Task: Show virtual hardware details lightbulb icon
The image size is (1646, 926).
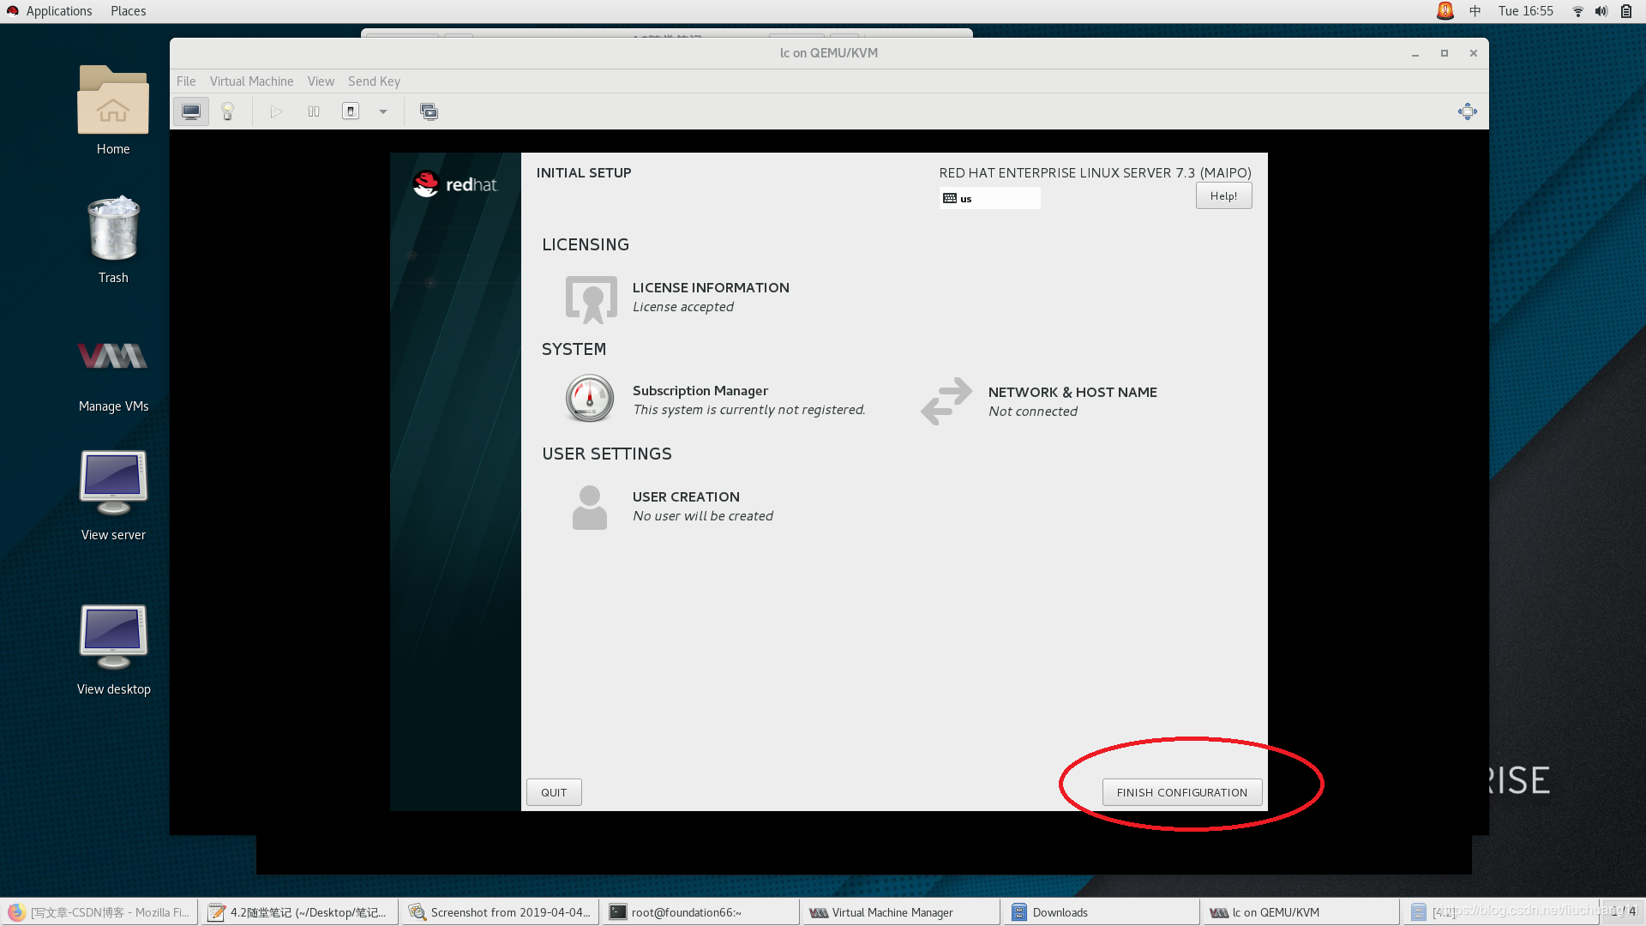Action: (228, 111)
